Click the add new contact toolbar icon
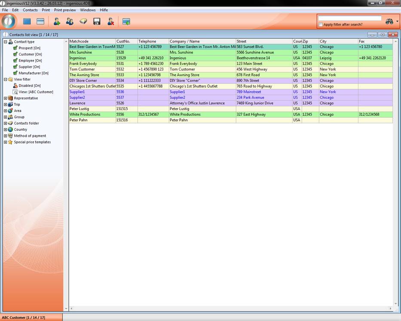Screen dimensions: 401x321 (x=56, y=22)
